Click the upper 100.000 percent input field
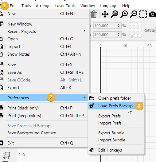This screenshot has height=162, width=156. tap(105, 26)
